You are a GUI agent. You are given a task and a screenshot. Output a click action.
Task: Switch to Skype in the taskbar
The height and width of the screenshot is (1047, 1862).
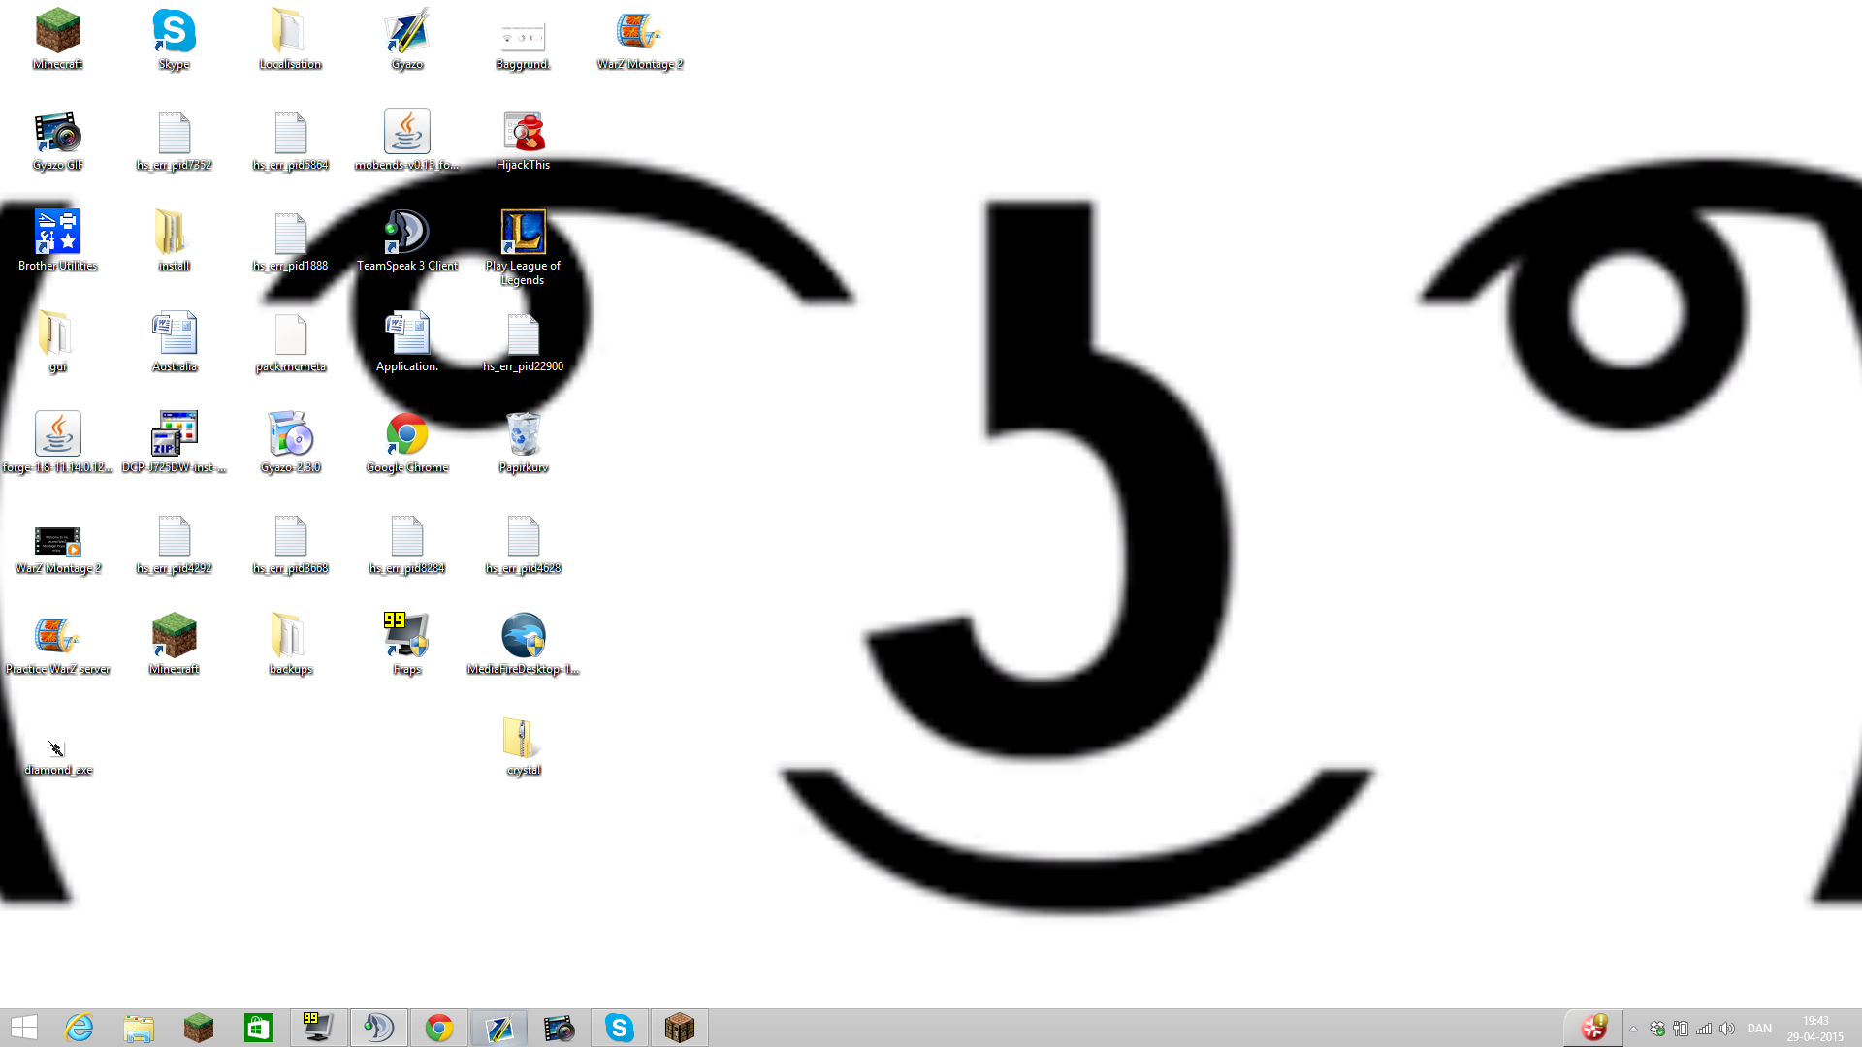coord(620,1028)
